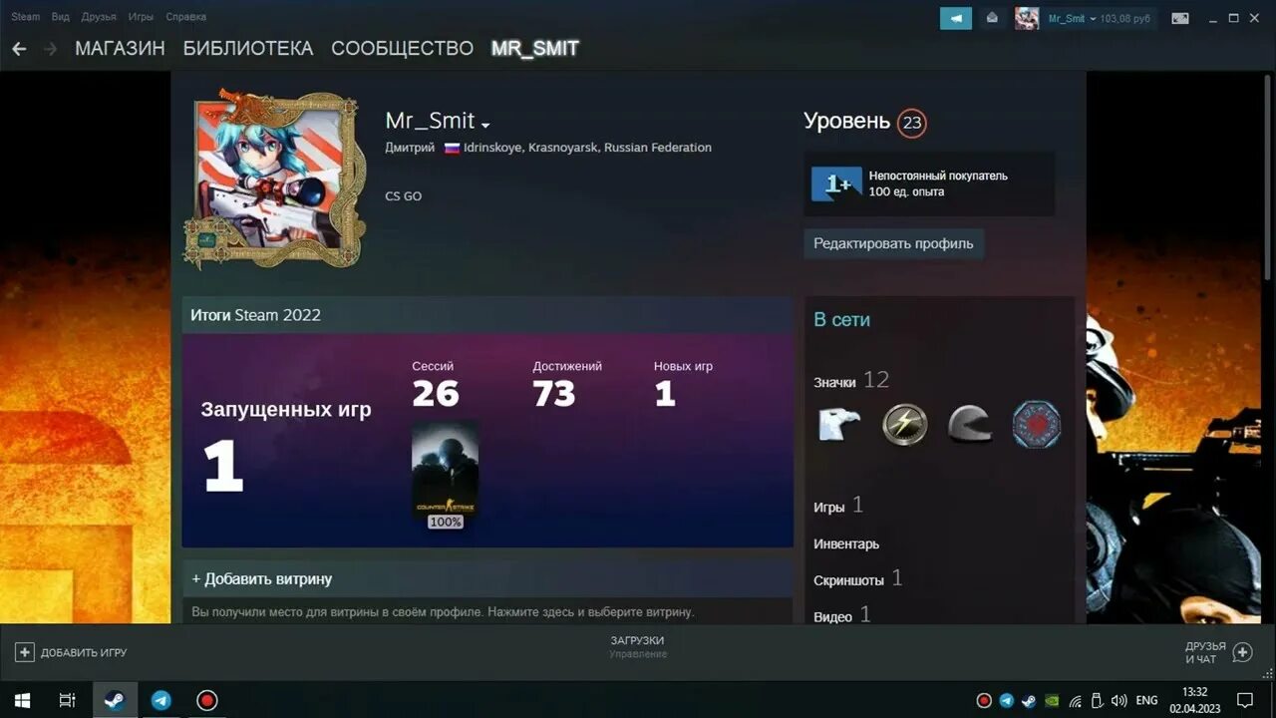Screen dimensions: 1276x718
Task: Click the 13:32 clock in the taskbar
Action: point(1194,692)
